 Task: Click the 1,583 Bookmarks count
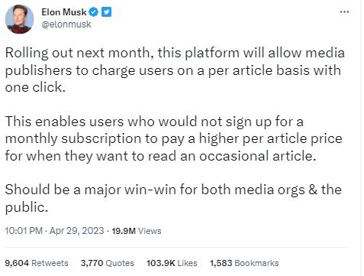coord(244,263)
